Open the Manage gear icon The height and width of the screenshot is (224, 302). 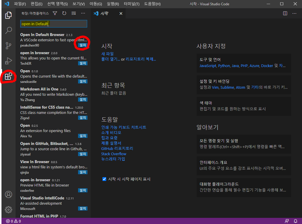[8, 210]
